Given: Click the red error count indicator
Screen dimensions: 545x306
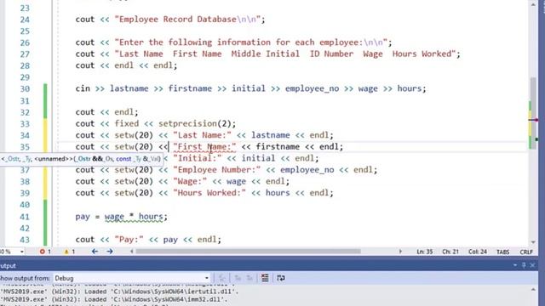Looking at the screenshot, I should [x=45, y=252].
